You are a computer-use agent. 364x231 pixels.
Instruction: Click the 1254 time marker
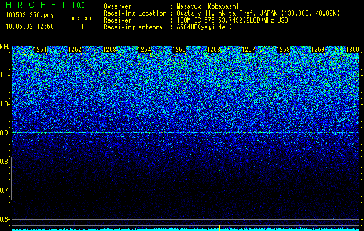145,50
